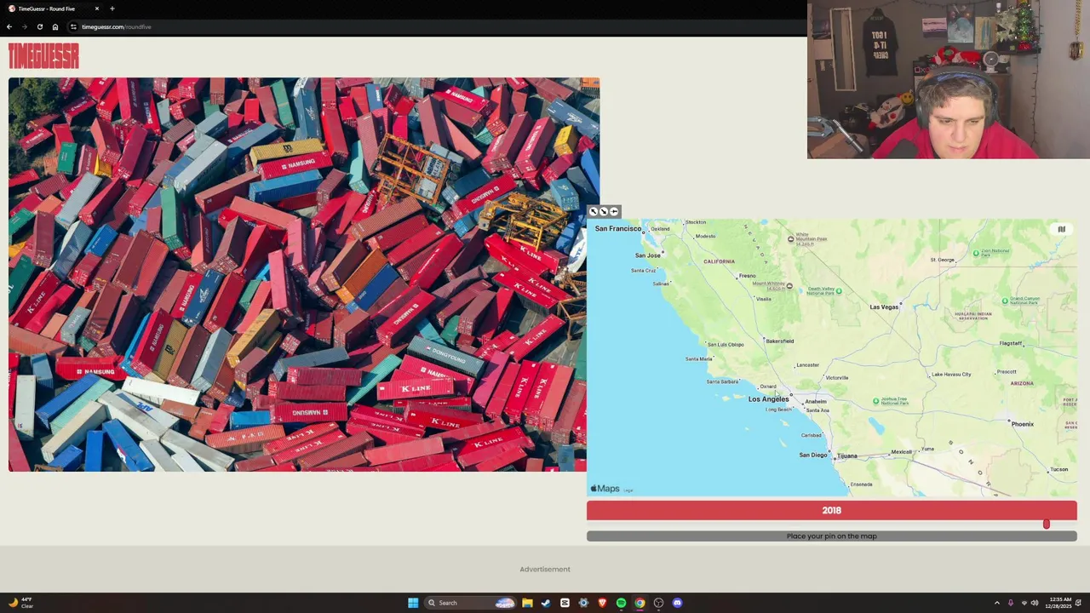This screenshot has width=1090, height=613.
Task: Open Brave browser from the taskbar
Action: pos(602,603)
